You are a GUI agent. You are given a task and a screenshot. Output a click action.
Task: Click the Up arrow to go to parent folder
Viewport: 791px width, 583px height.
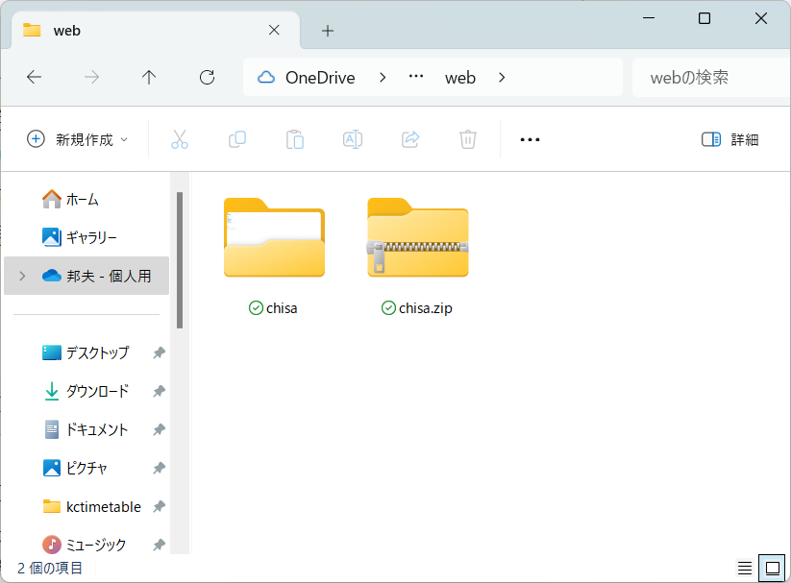click(149, 78)
